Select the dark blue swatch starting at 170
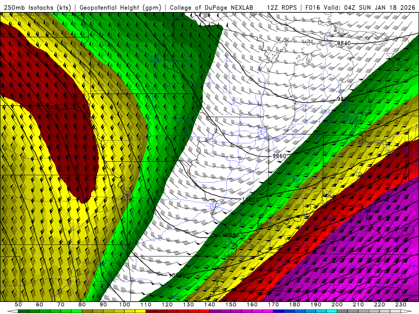Image resolution: width=419 pixels, height=314 pixels. pyautogui.click(x=279, y=311)
